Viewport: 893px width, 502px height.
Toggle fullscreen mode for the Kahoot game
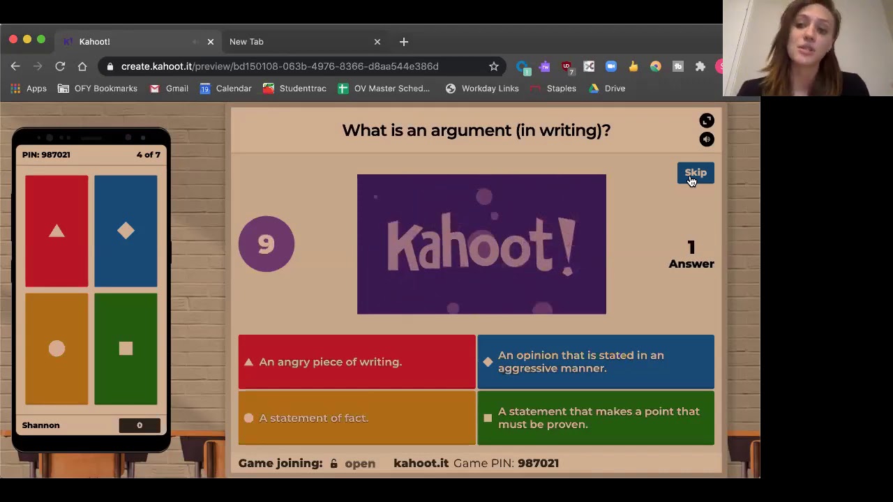pos(707,121)
